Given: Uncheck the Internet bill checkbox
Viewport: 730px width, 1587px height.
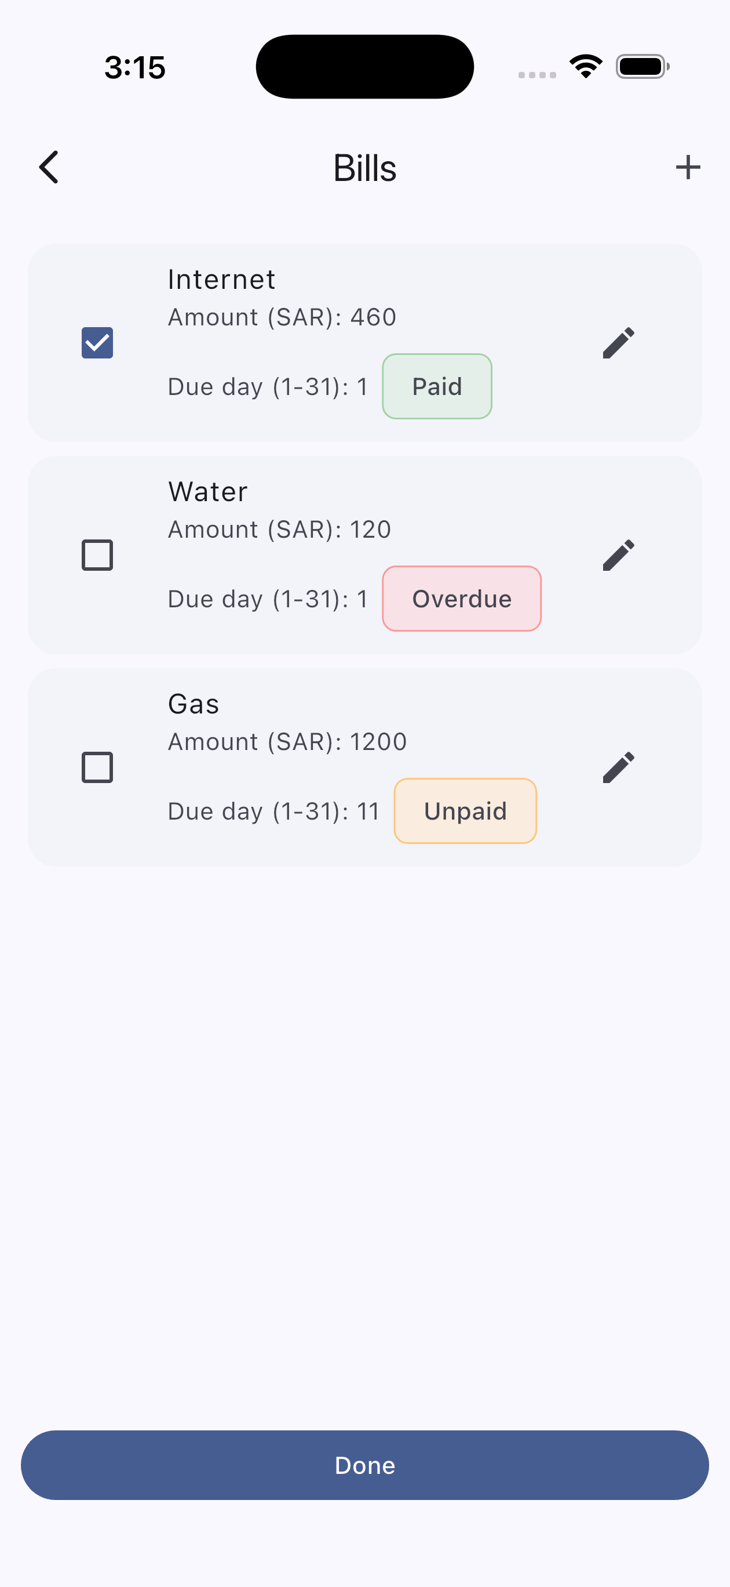Looking at the screenshot, I should (x=97, y=343).
